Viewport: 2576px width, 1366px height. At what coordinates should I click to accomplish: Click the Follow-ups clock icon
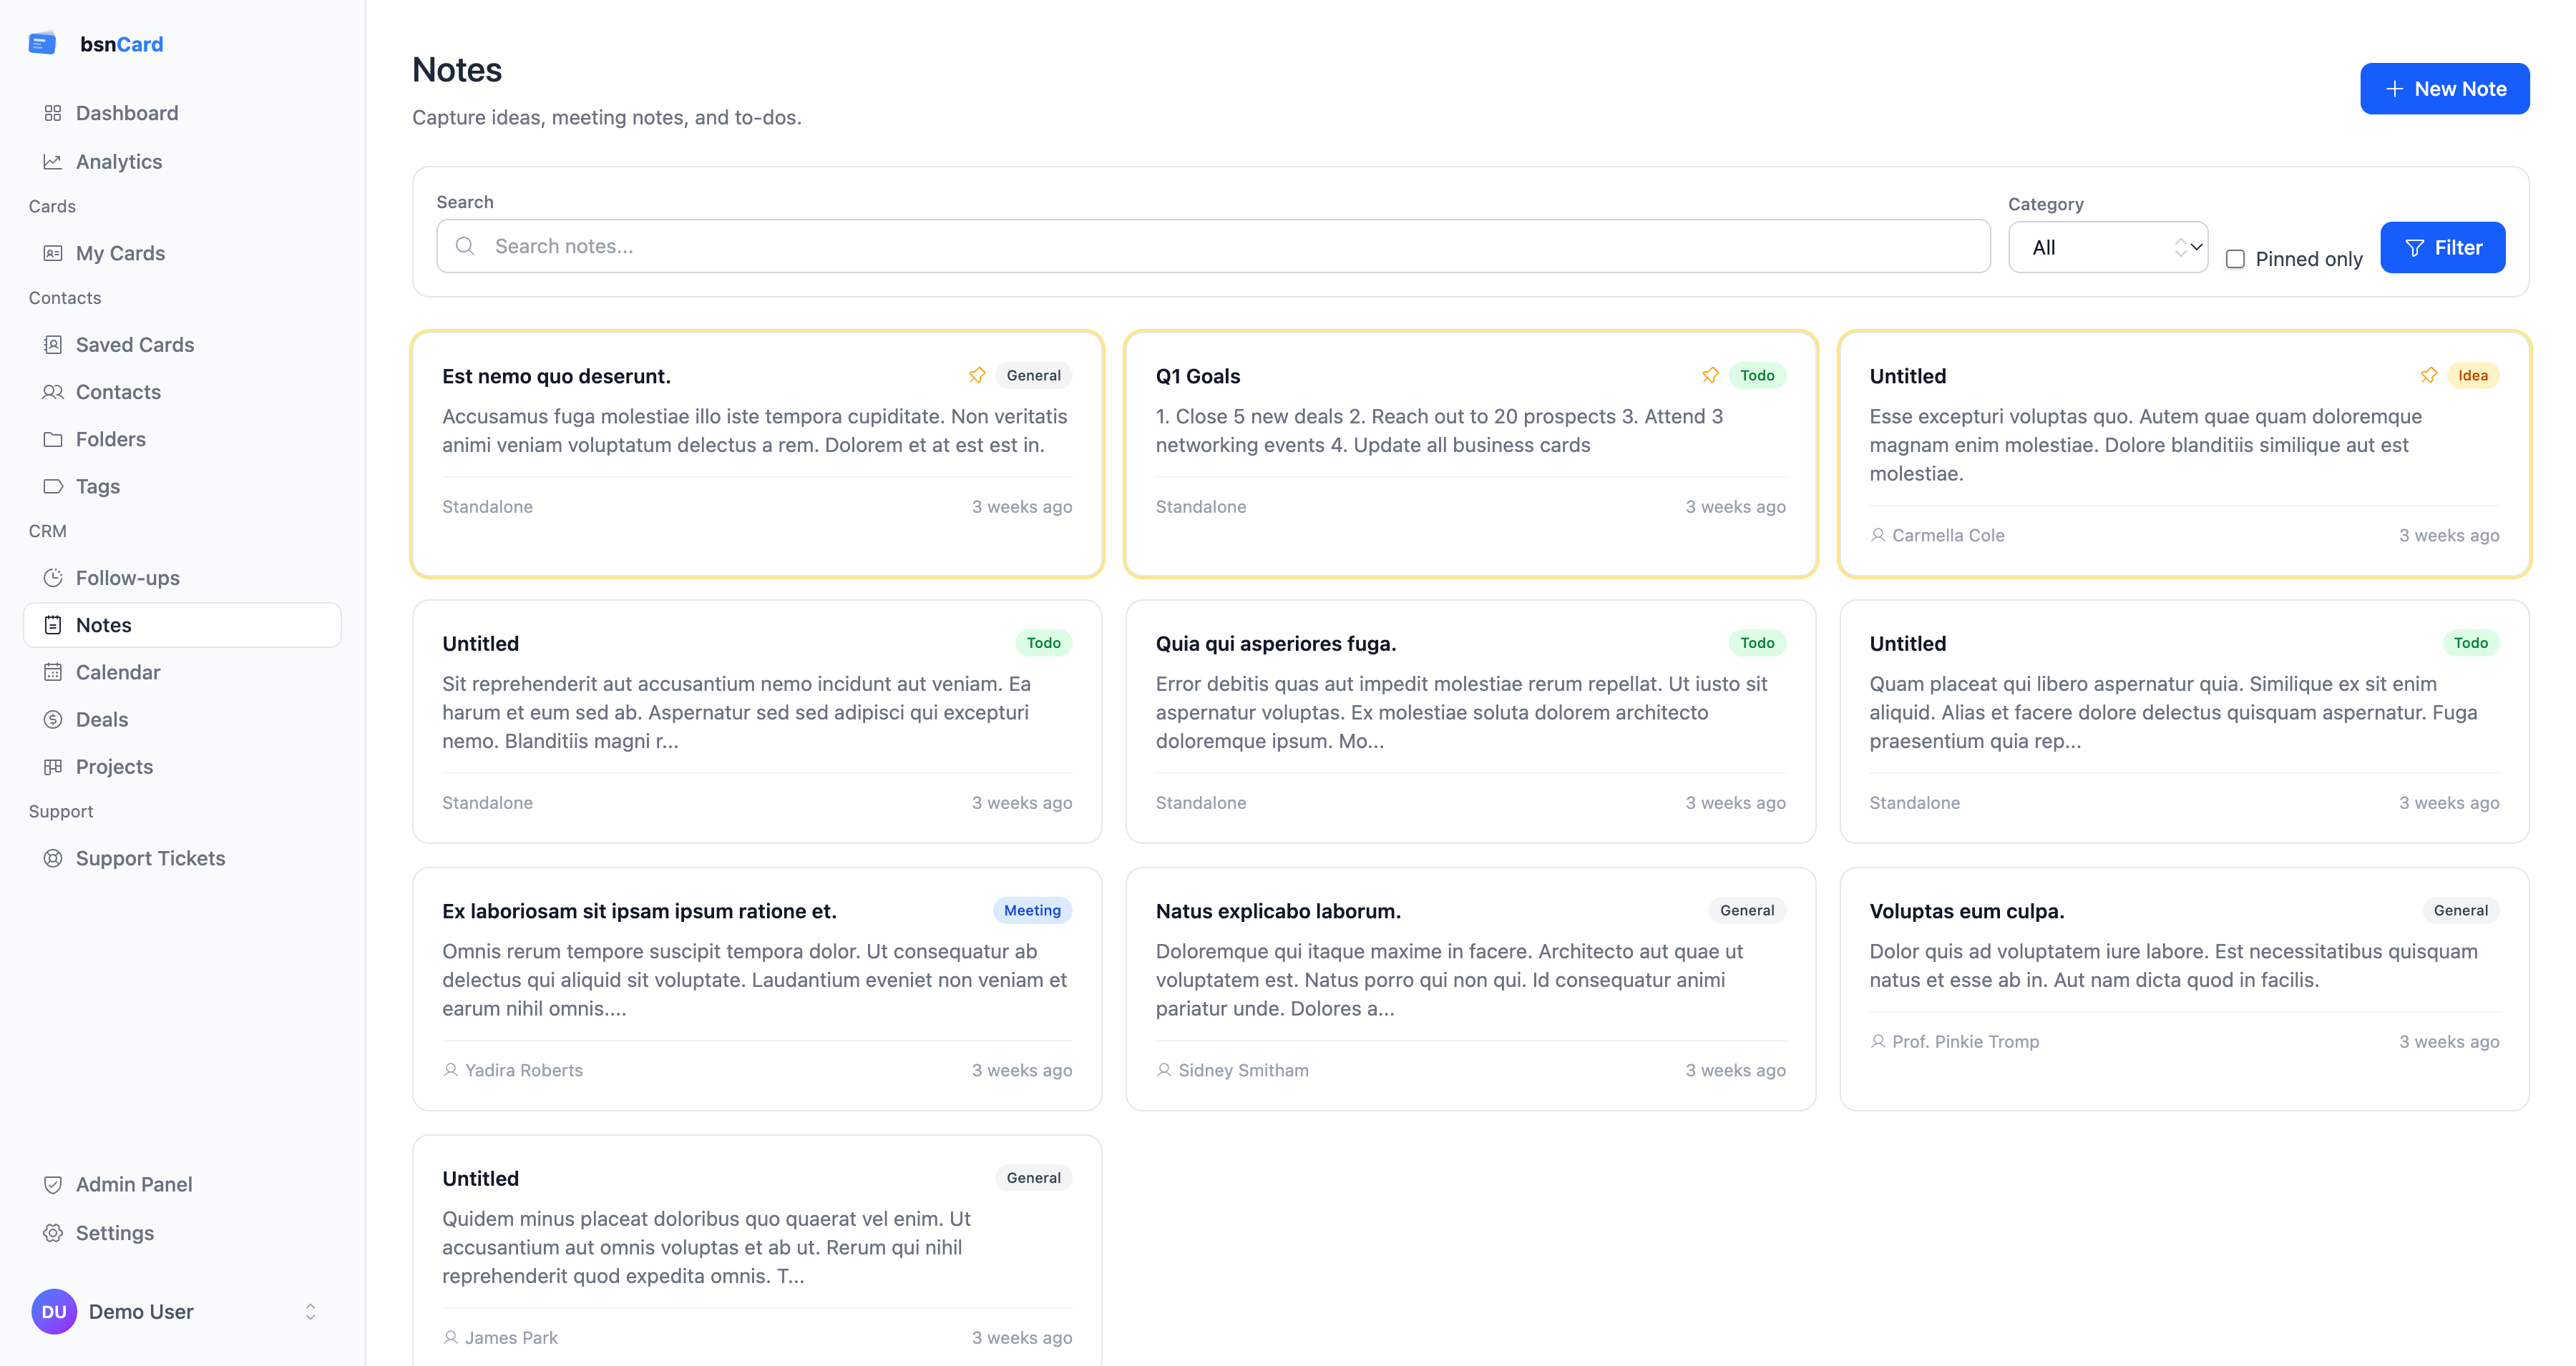[53, 578]
